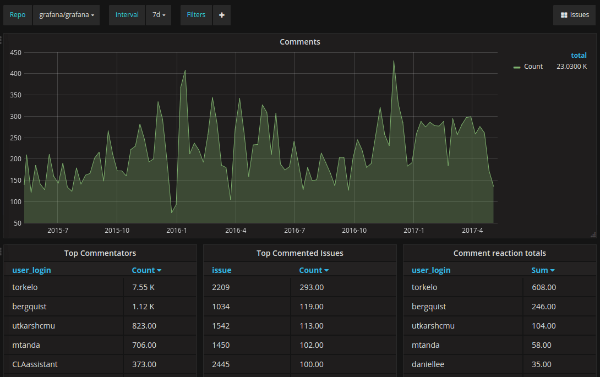The height and width of the screenshot is (377, 600).
Task: Click the Count sort arrow in Top Commentators
Action: point(159,271)
